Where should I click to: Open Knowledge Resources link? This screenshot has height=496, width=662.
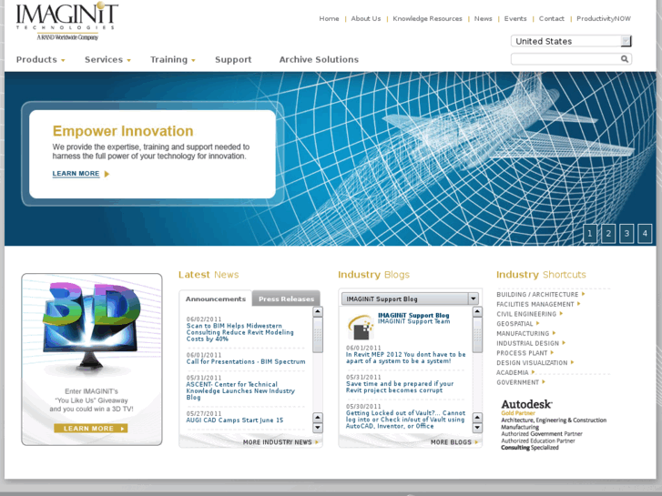tap(427, 18)
